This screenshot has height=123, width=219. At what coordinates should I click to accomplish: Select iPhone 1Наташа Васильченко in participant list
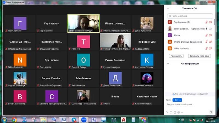[188, 42]
